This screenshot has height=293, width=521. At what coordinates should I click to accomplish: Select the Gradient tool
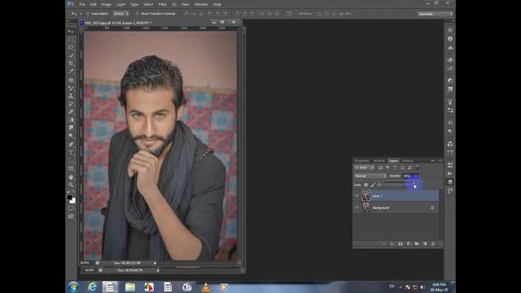tap(71, 120)
